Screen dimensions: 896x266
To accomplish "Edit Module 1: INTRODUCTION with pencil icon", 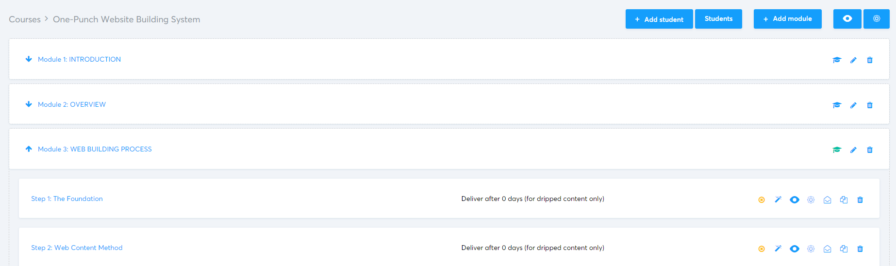I will tap(853, 60).
